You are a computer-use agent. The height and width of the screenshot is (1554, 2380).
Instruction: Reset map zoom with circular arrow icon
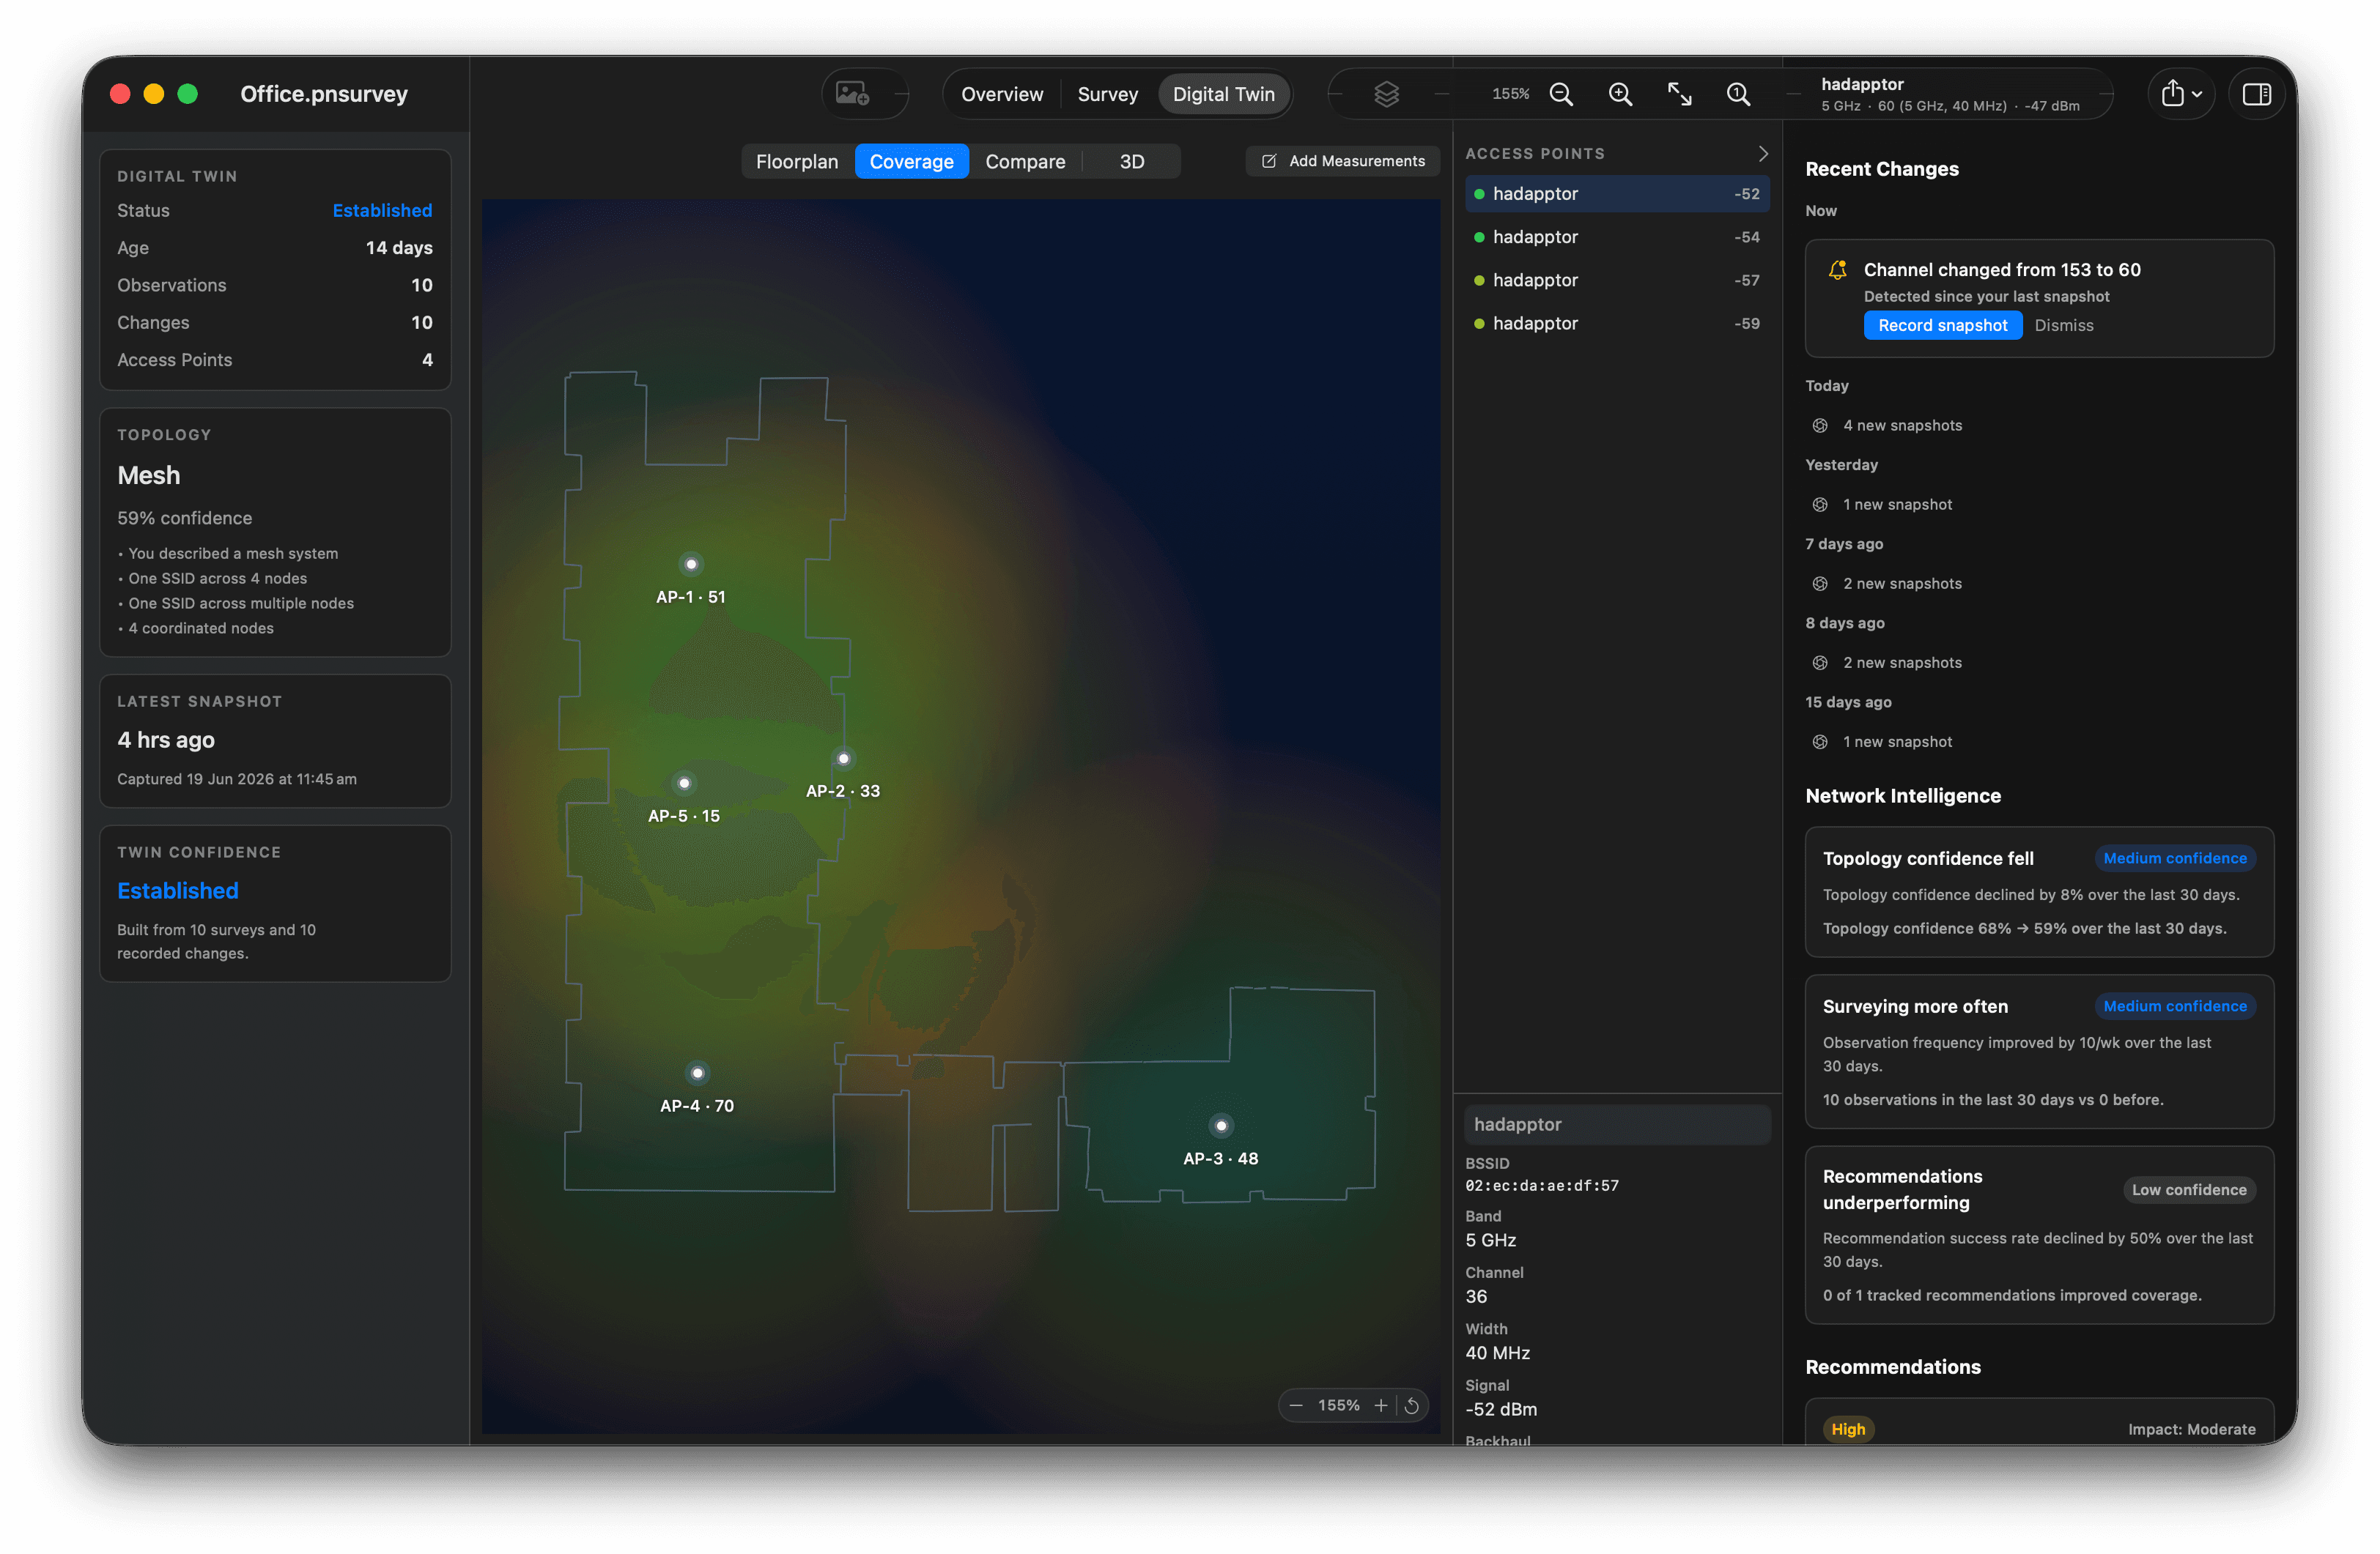pyautogui.click(x=1412, y=1405)
